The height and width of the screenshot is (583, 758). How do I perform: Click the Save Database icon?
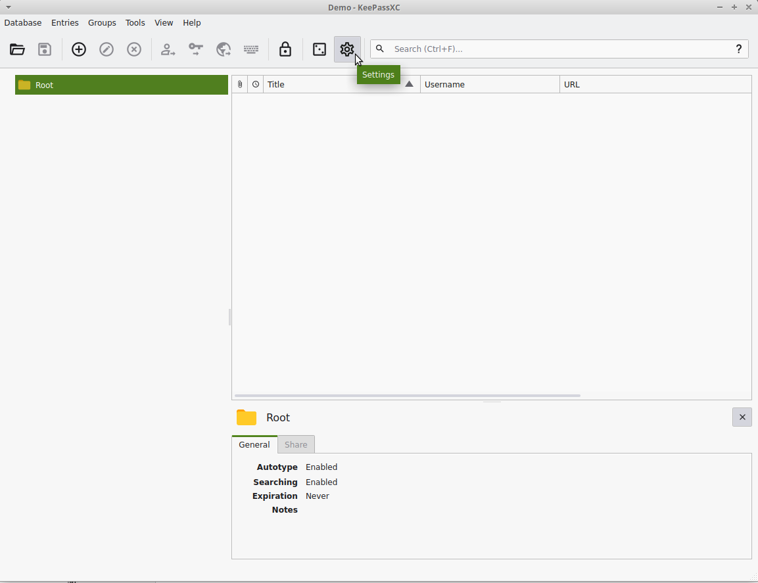point(45,49)
